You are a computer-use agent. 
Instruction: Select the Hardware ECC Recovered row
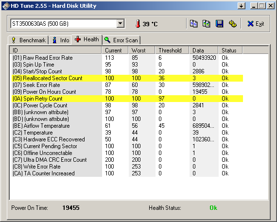(x=127, y=139)
